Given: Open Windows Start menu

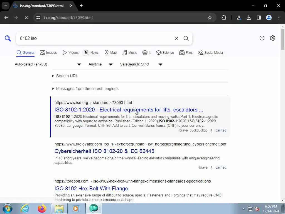Looking at the screenshot, I should tap(8, 208).
